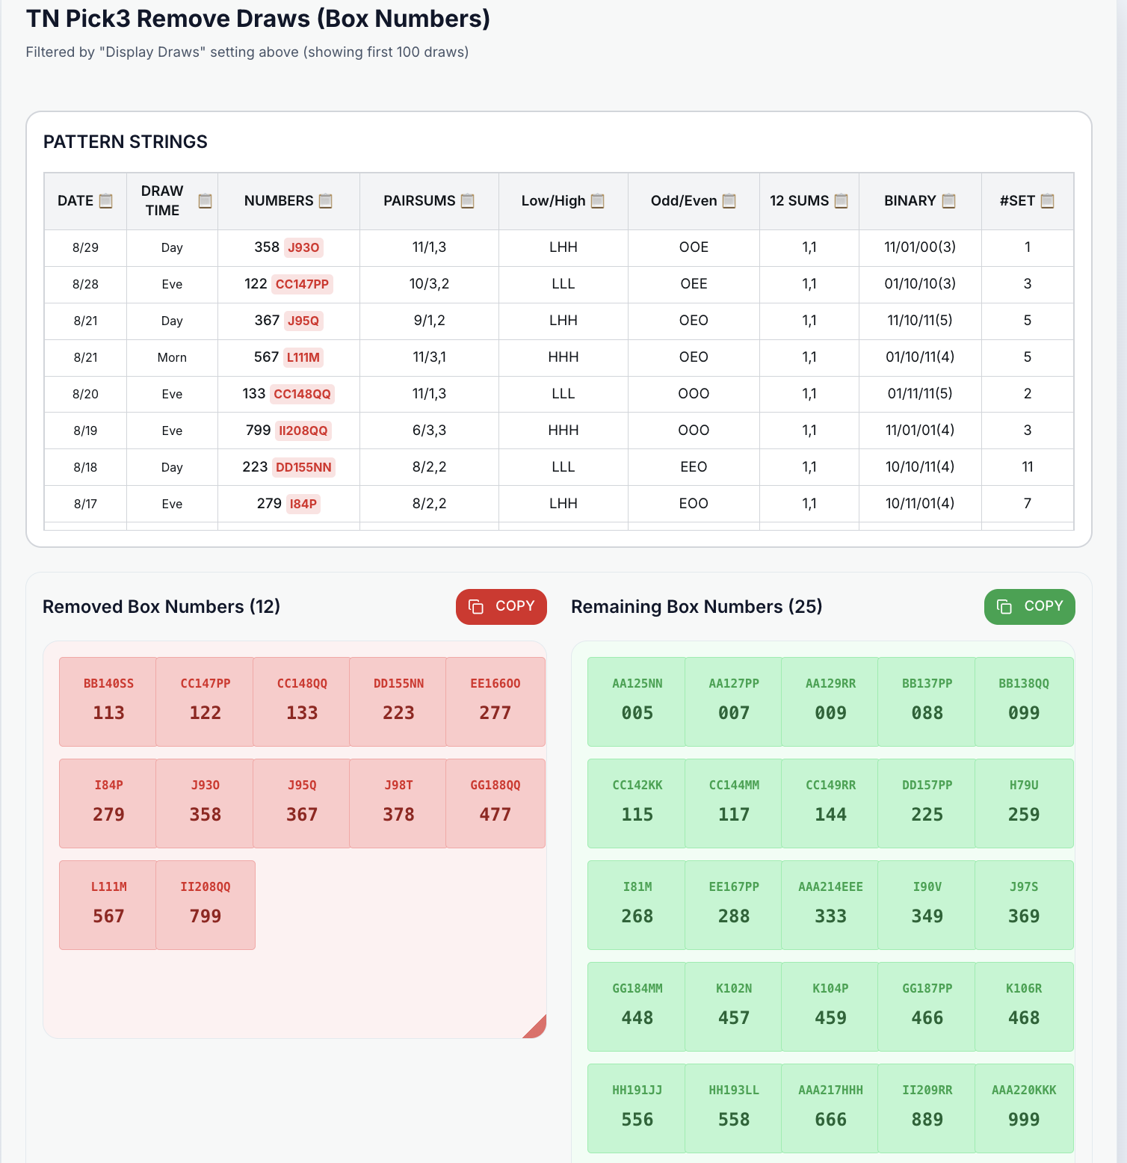Viewport: 1127px width, 1163px height.
Task: Copy 12 SUMS column via clipboard icon
Action: point(842,201)
